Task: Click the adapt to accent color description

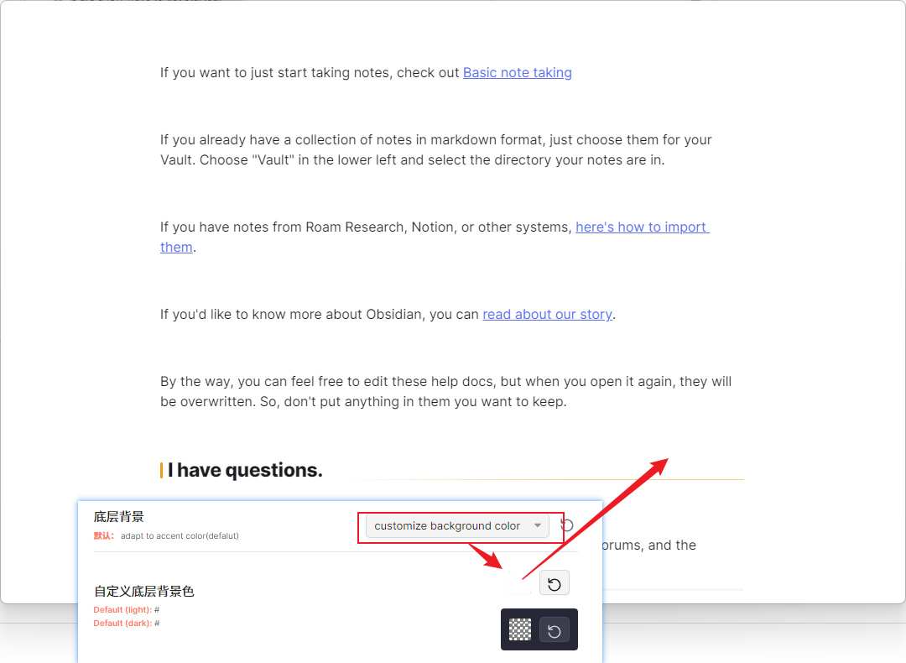Action: 180,535
